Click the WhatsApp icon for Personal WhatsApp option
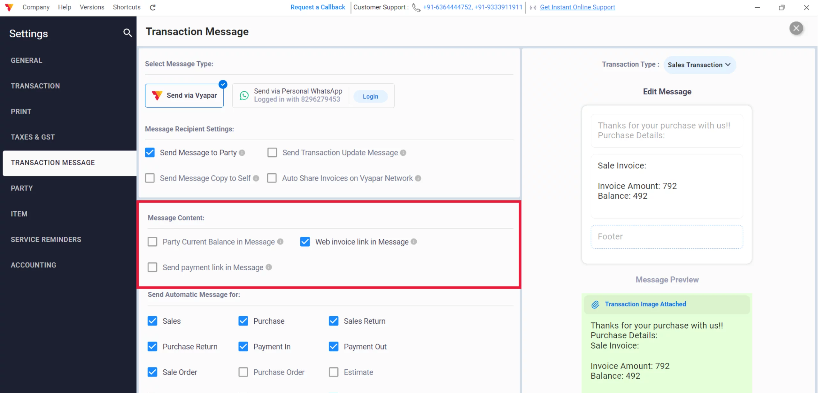 click(x=244, y=95)
